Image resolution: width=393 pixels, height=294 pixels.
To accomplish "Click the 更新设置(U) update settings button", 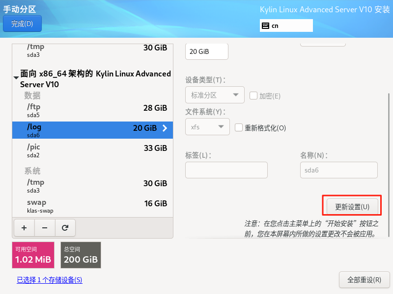I will pyautogui.click(x=352, y=207).
